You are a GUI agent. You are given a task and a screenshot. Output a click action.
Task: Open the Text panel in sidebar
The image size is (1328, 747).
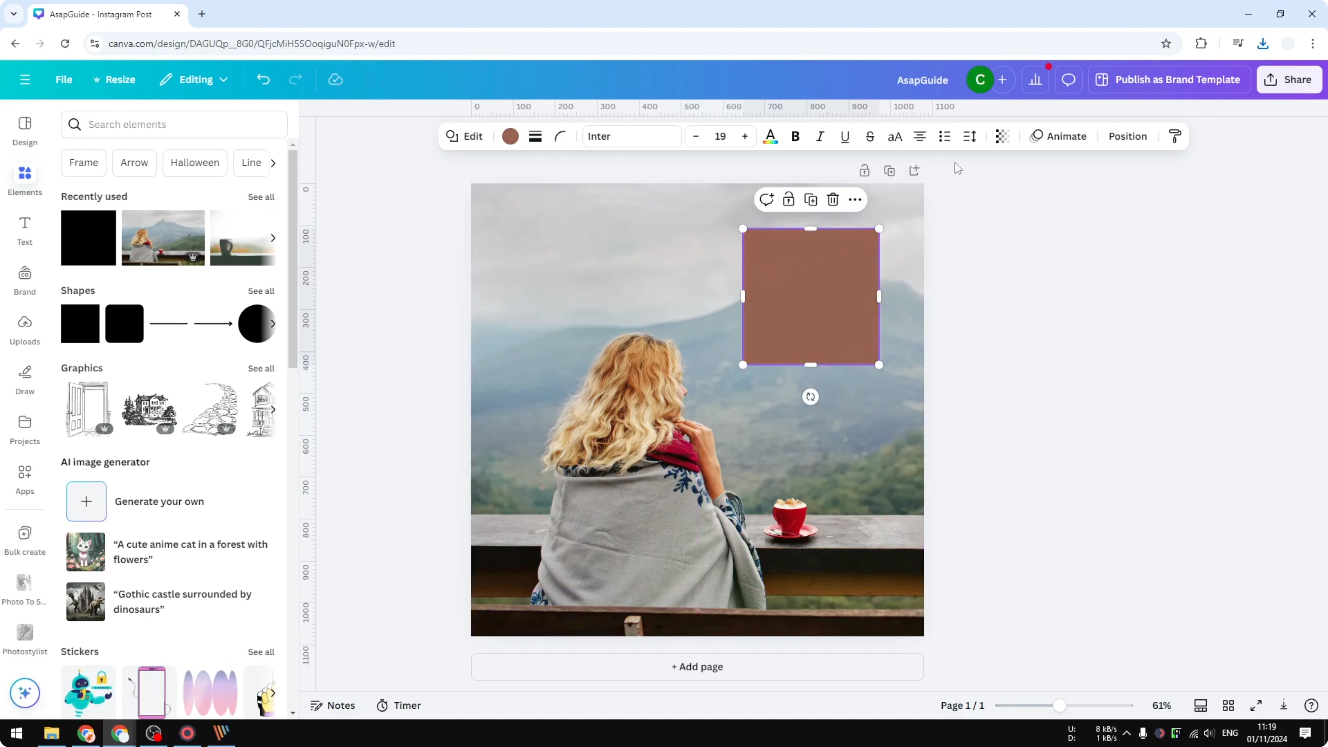coord(24,231)
